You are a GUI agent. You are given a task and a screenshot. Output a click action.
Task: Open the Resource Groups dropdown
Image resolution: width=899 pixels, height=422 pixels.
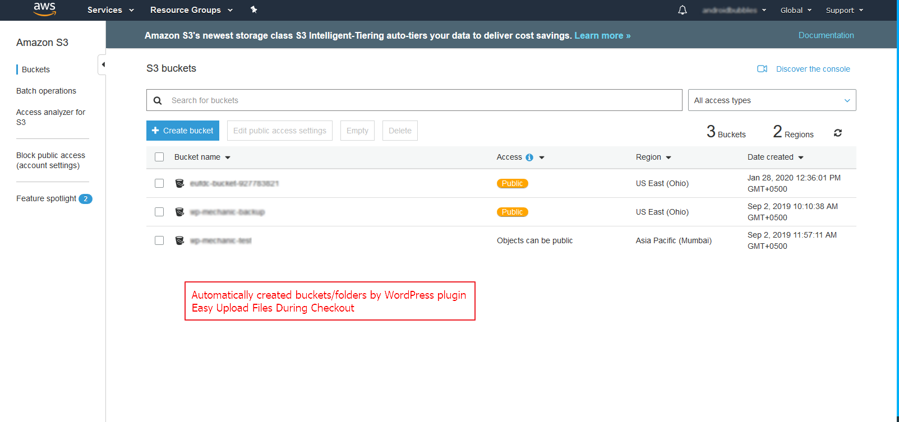[191, 10]
